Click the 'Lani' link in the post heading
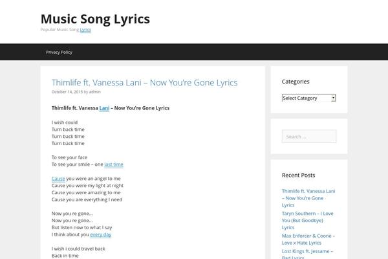 coord(104,107)
